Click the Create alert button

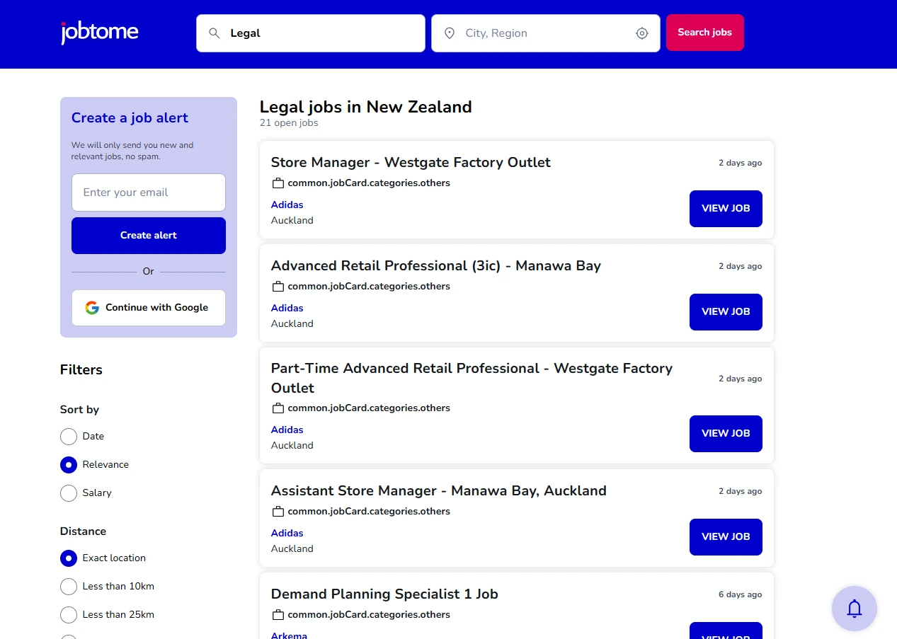pos(149,236)
